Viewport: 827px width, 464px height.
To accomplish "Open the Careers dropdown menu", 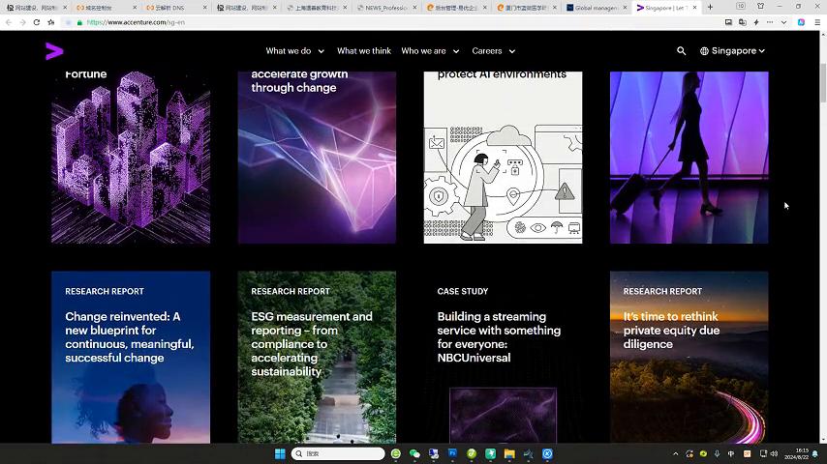I will tap(493, 51).
